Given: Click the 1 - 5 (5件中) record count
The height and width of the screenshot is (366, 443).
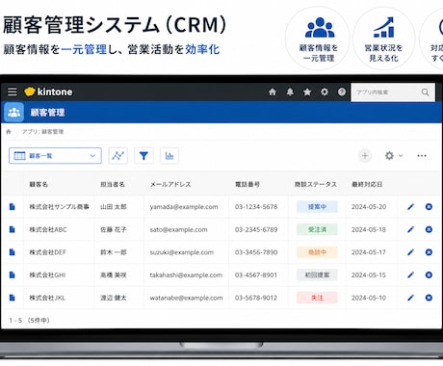Looking at the screenshot, I should 29,321.
